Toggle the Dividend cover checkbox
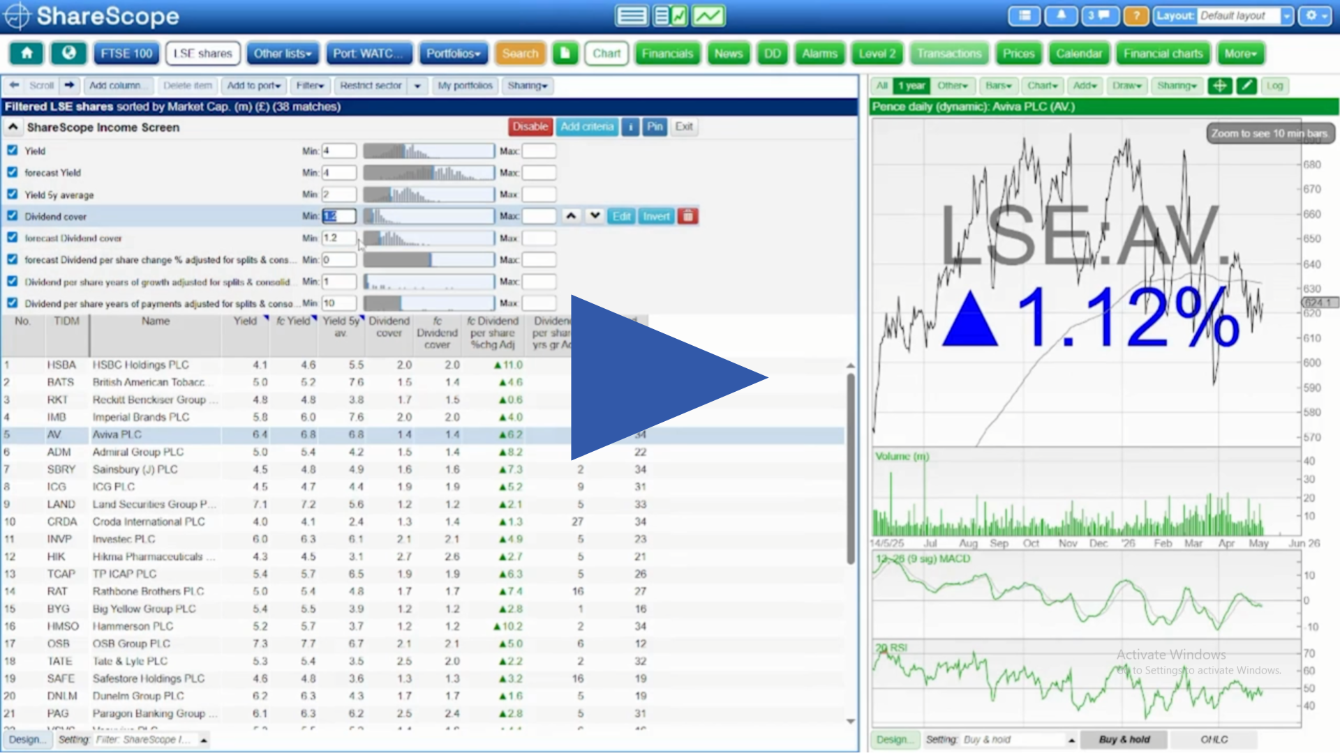 (12, 216)
